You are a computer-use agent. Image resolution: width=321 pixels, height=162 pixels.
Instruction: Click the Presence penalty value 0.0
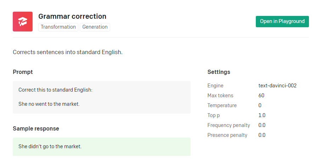coord(262,135)
